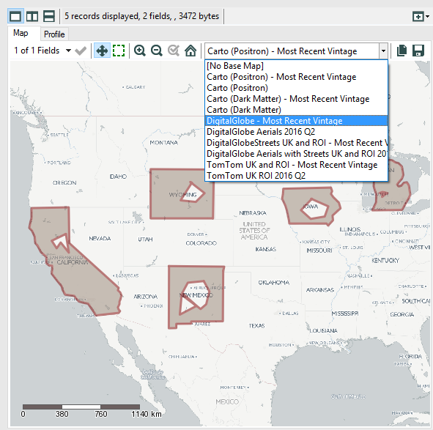The height and width of the screenshot is (430, 433).
Task: Click the save map floppy icon
Action: coord(418,51)
